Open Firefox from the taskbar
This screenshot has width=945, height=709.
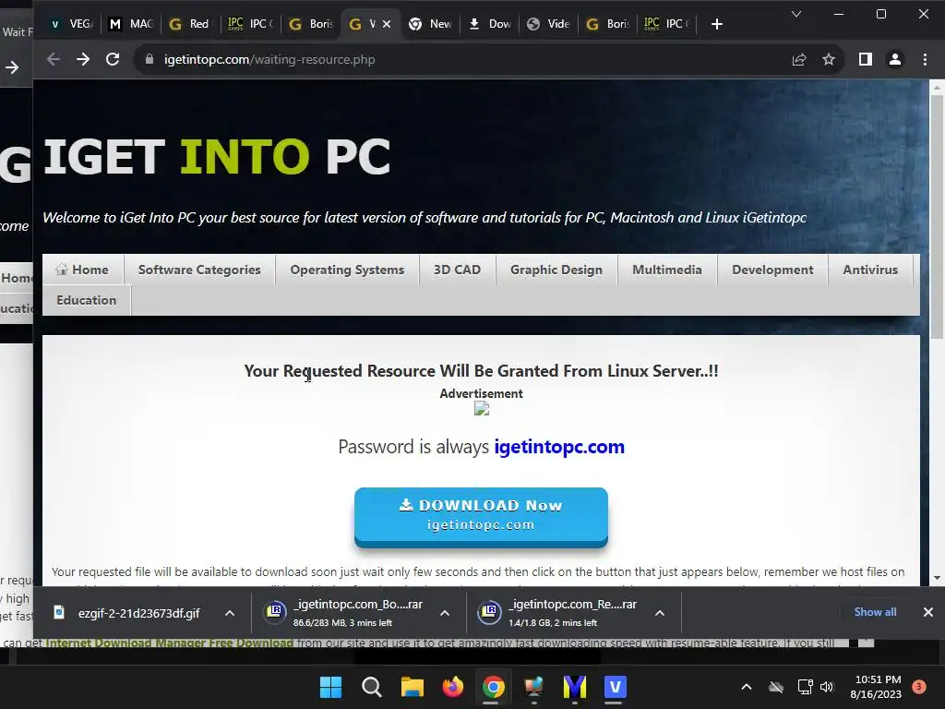click(452, 687)
